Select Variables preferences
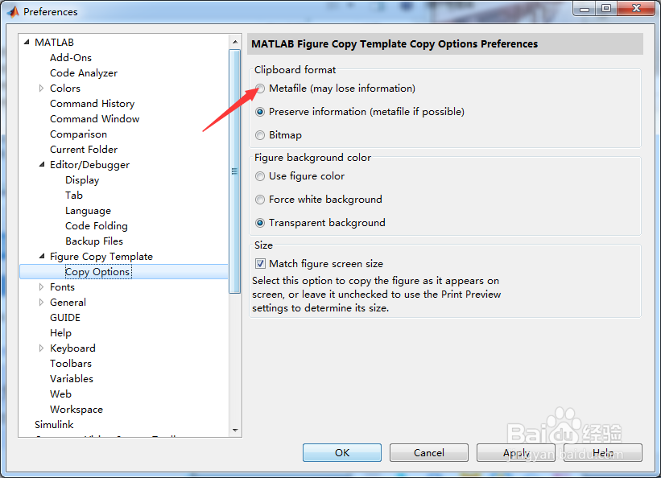Screen dimensions: 661x478 pos(71,378)
